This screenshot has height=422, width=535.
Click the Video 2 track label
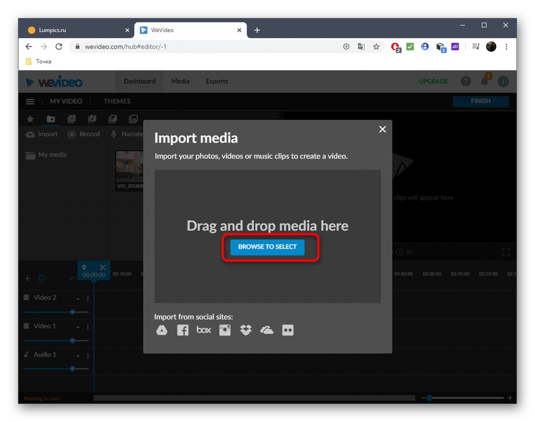point(44,297)
